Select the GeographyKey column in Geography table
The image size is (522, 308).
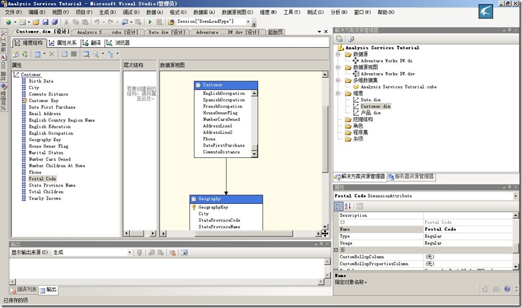tap(213, 208)
